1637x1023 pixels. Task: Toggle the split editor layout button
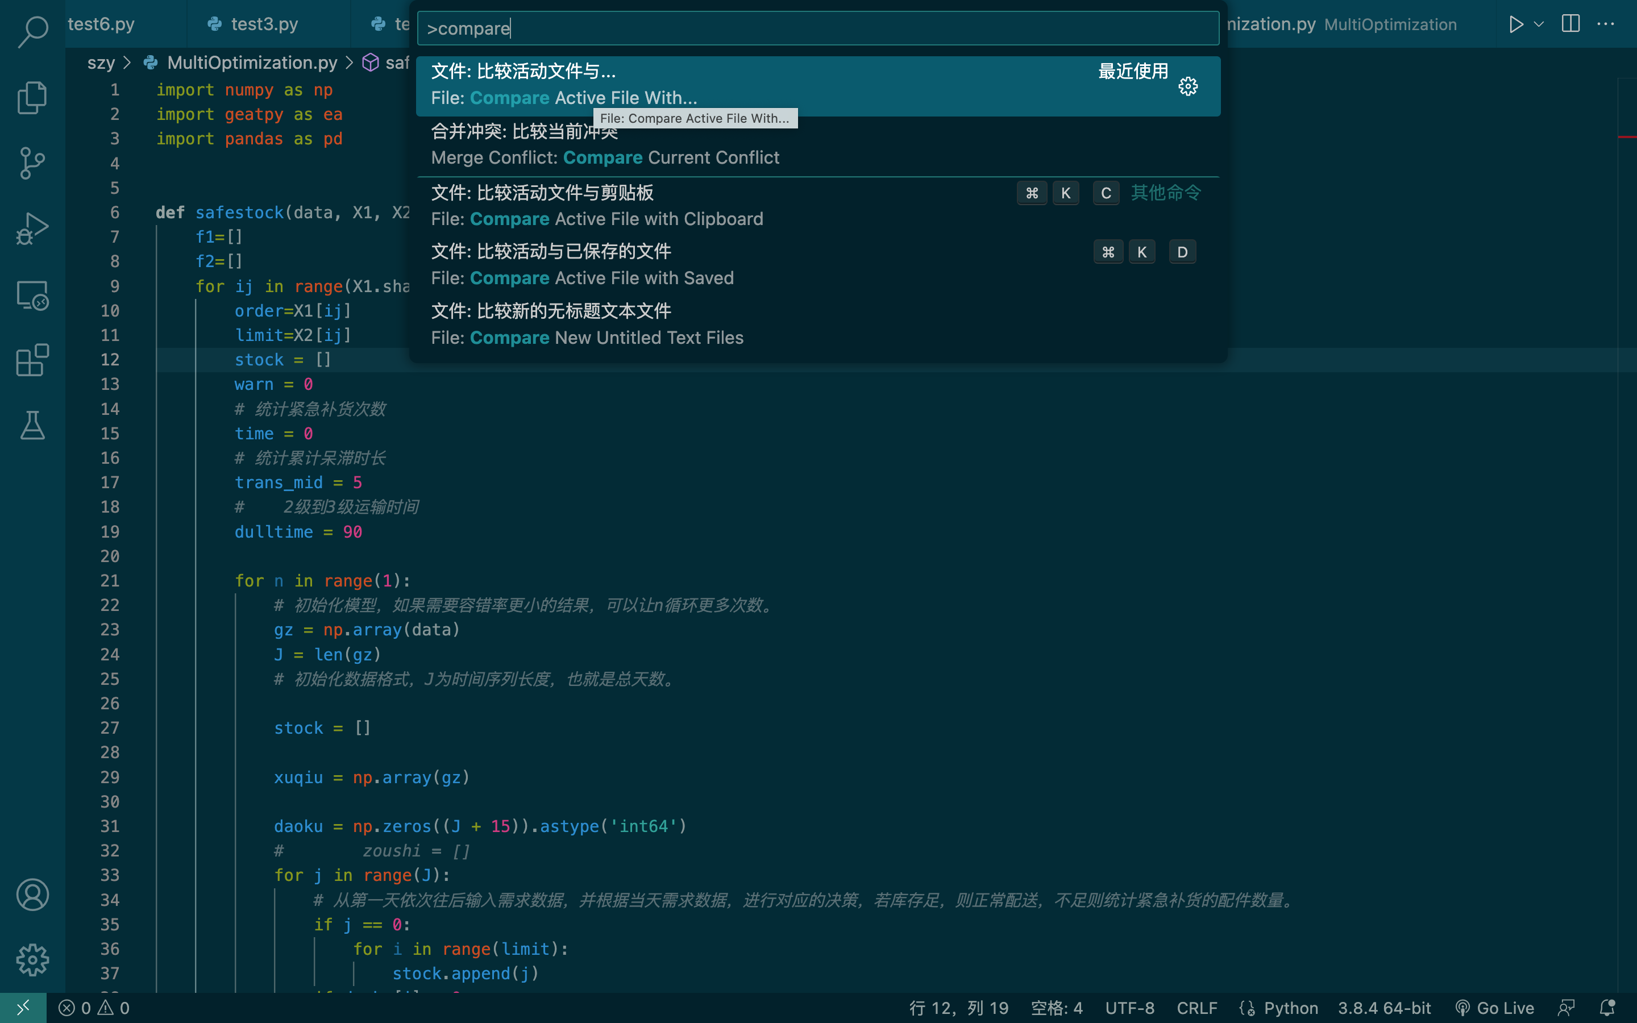1570,24
